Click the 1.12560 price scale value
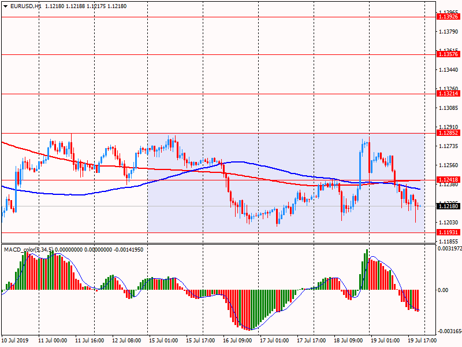This screenshot has height=347, width=462. [449, 165]
